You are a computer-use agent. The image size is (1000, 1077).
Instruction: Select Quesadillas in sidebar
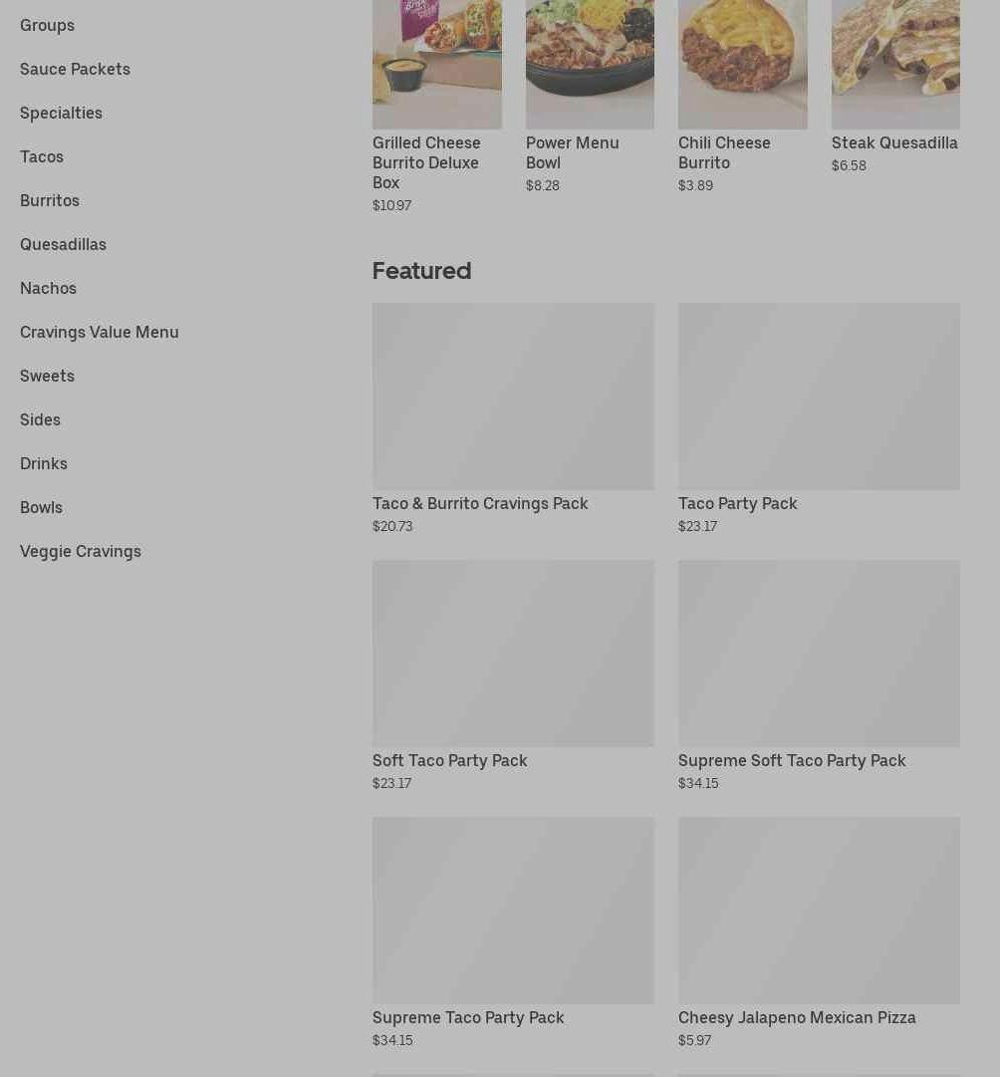point(63,245)
